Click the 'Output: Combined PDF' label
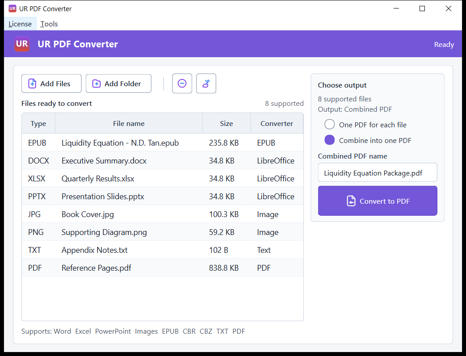Image resolution: width=466 pixels, height=356 pixels. pyautogui.click(x=355, y=109)
